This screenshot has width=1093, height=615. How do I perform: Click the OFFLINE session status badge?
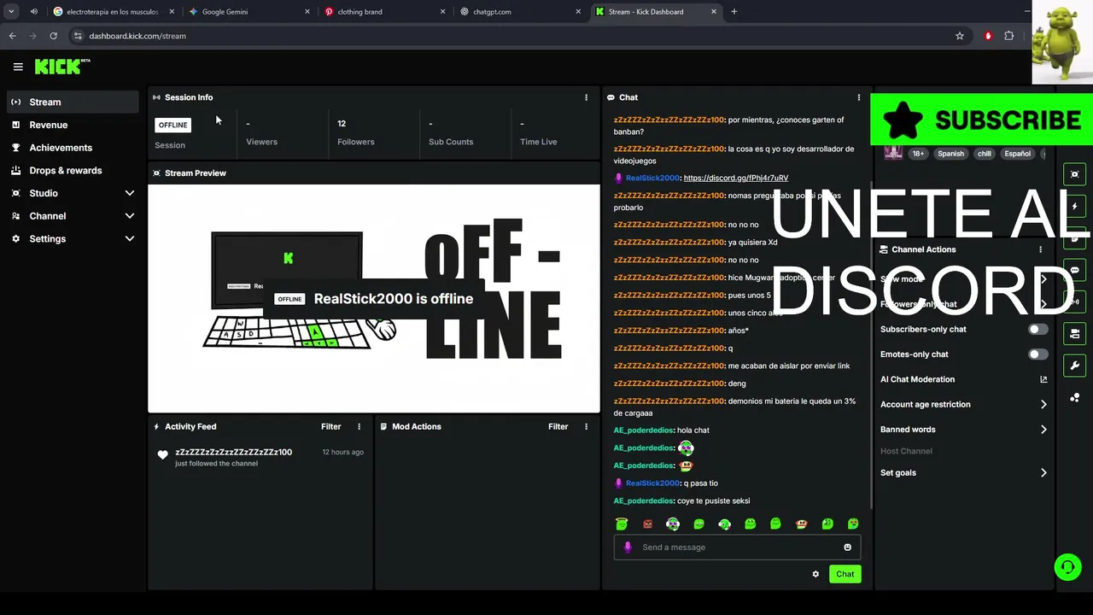(x=172, y=125)
